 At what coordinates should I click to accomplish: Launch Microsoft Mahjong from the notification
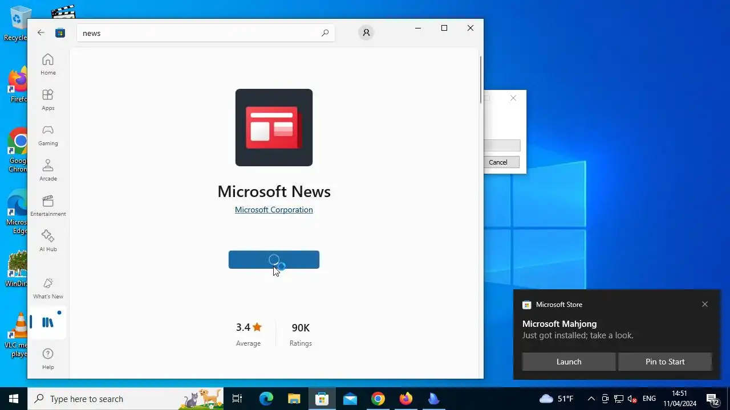569,362
